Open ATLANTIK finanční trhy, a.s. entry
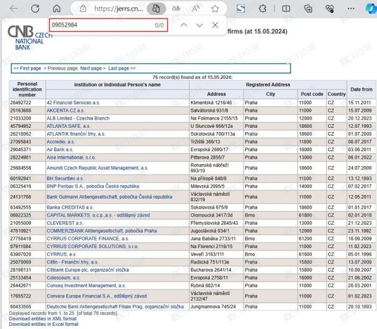This screenshot has height=329, width=377. 76,134
